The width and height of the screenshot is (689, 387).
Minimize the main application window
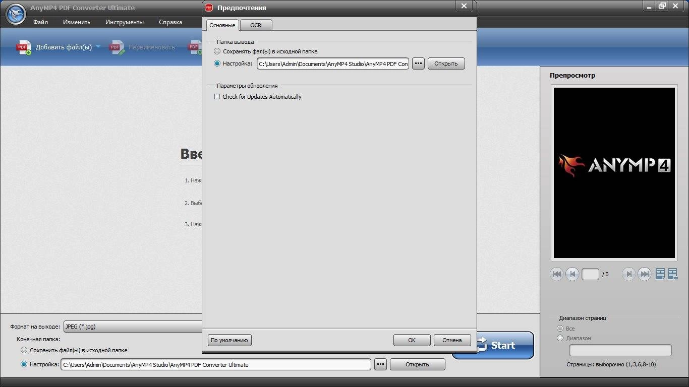coord(650,6)
